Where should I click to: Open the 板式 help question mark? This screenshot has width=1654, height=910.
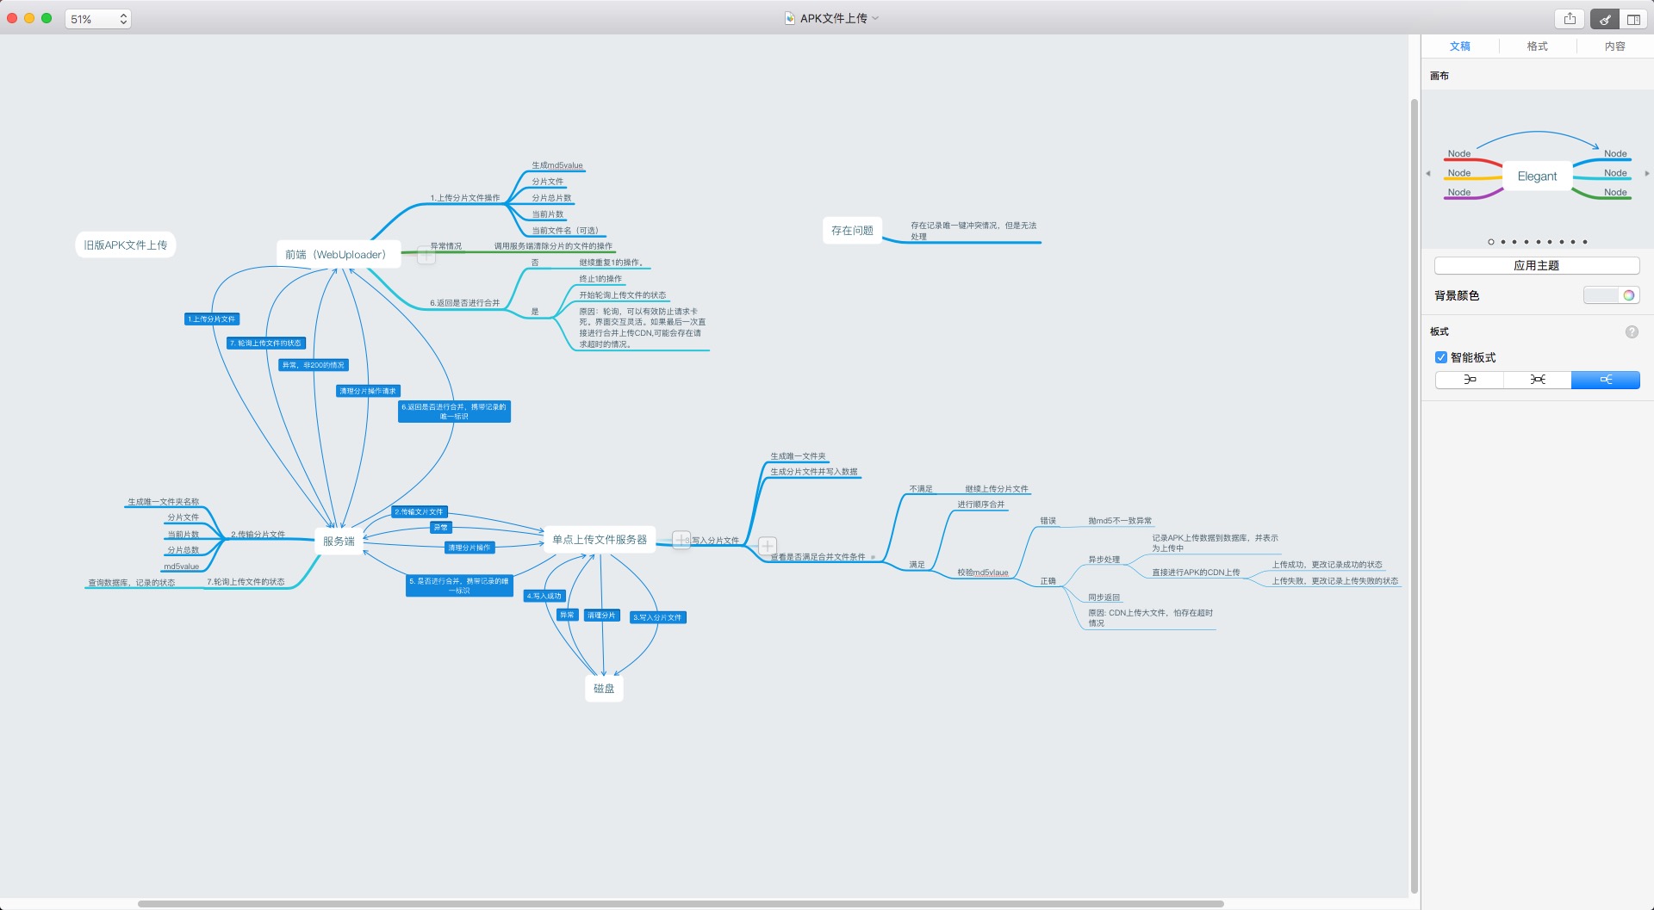pos(1632,331)
